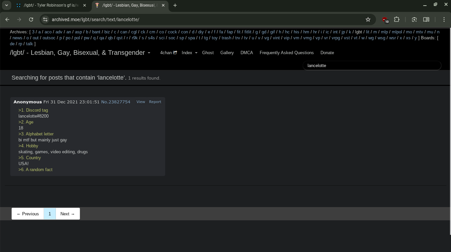
Task: Open the /a/ archive link
Action: (39, 32)
